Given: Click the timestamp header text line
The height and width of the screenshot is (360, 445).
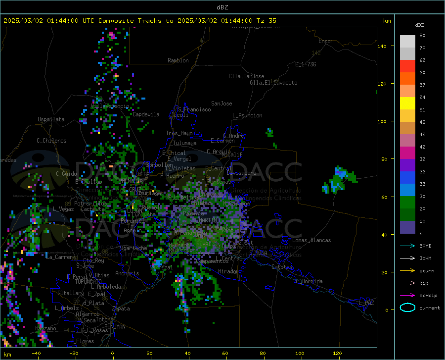Looking at the screenshot, I should click(139, 21).
